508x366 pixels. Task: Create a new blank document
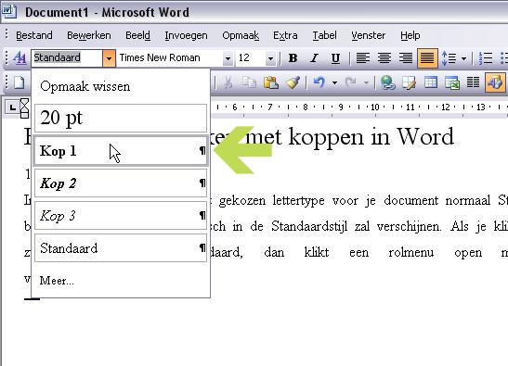(20, 82)
